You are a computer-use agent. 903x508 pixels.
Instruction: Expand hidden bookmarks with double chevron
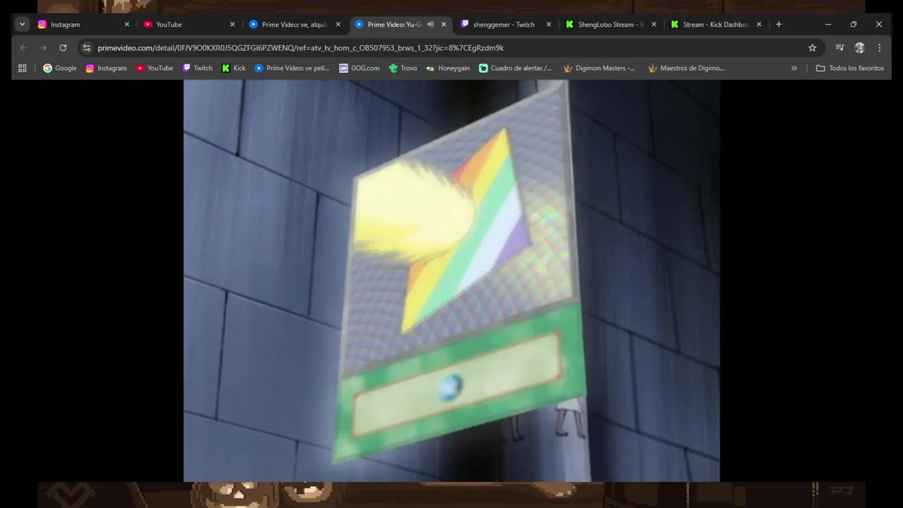tap(794, 68)
